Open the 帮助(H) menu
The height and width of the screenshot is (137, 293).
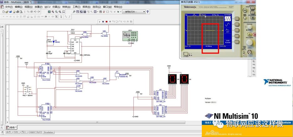click(118, 7)
